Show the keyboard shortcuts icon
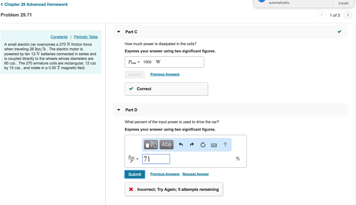Viewport: 356px width, 205px height. [x=214, y=145]
